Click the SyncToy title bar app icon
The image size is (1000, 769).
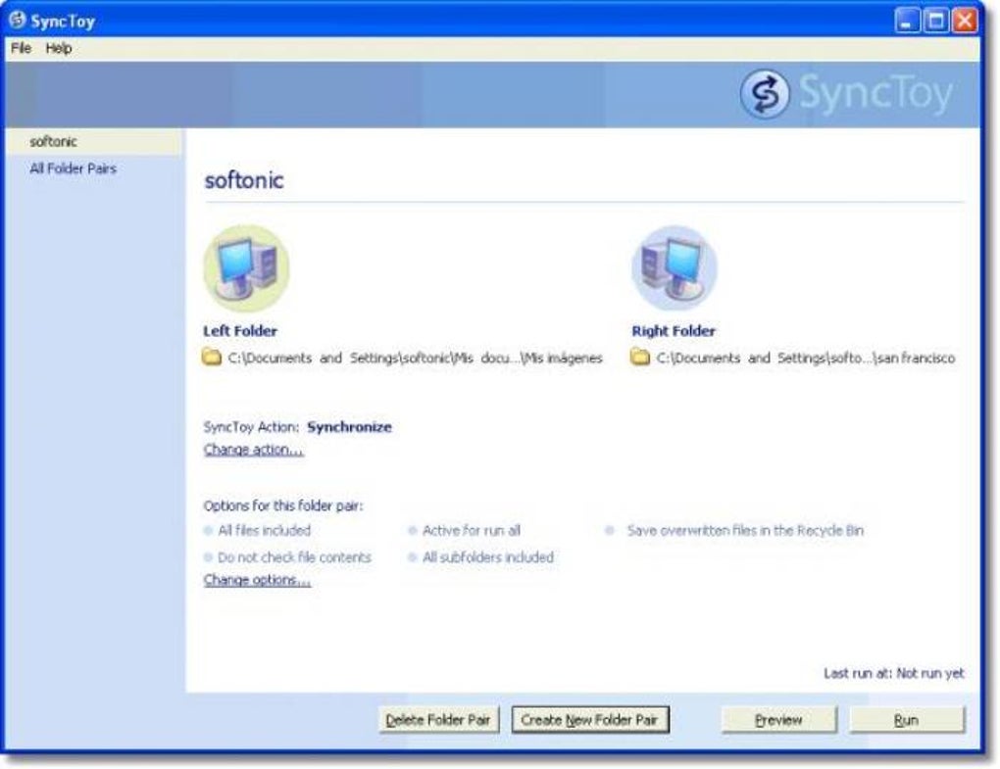point(18,20)
